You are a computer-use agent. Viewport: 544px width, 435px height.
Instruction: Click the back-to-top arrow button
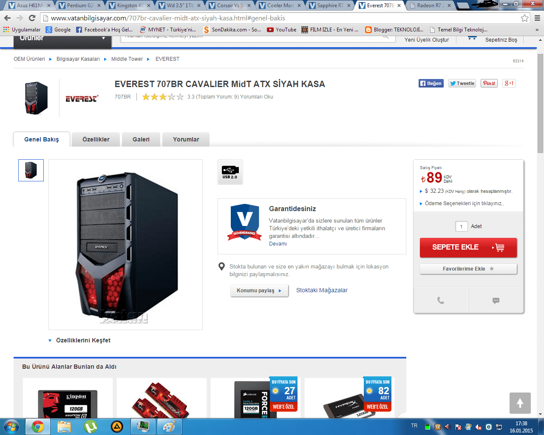pyautogui.click(x=520, y=403)
